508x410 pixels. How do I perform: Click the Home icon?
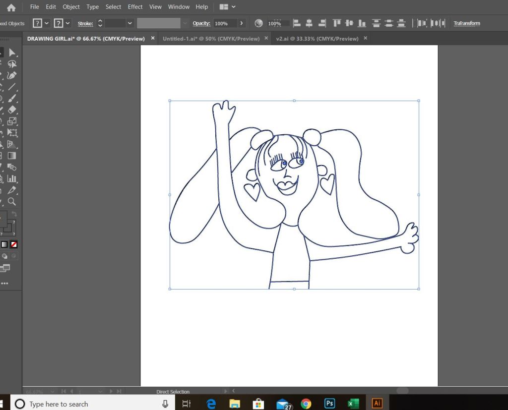pyautogui.click(x=11, y=7)
